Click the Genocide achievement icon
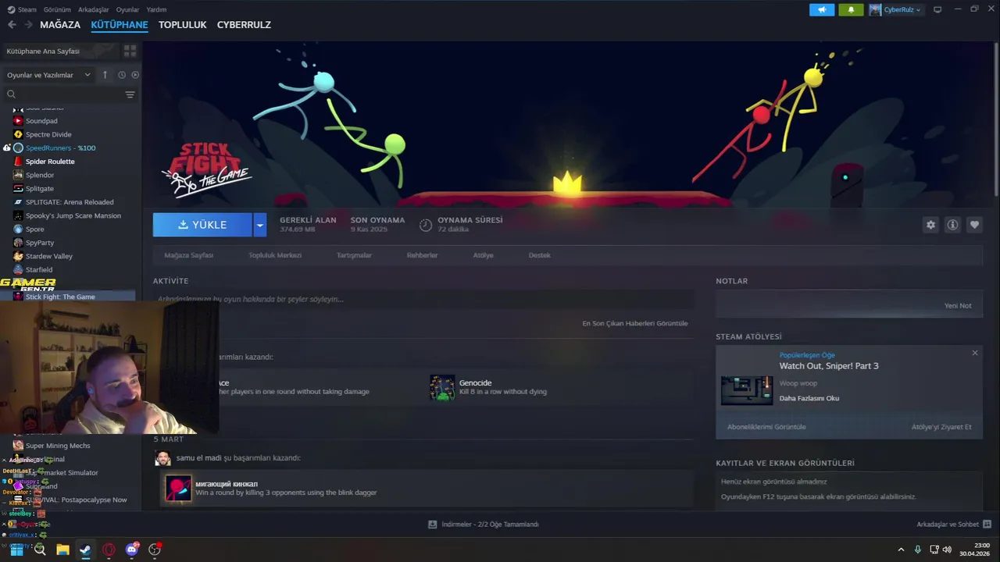This screenshot has height=562, width=1000. [442, 387]
